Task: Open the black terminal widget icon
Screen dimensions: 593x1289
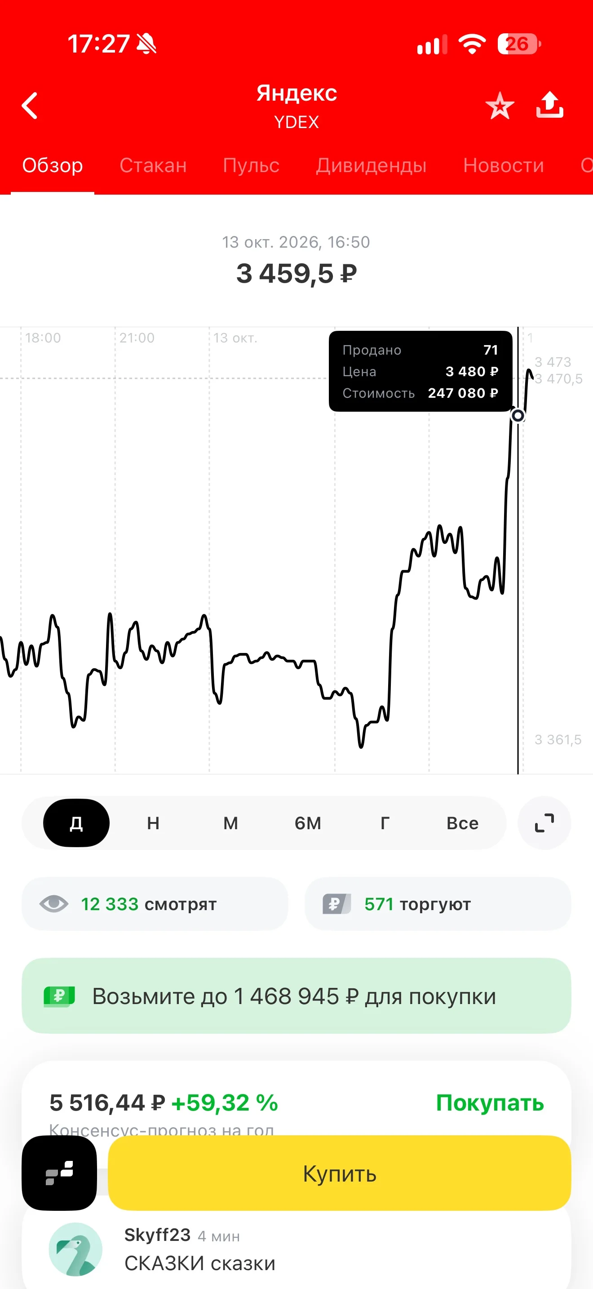Action: tap(59, 1173)
